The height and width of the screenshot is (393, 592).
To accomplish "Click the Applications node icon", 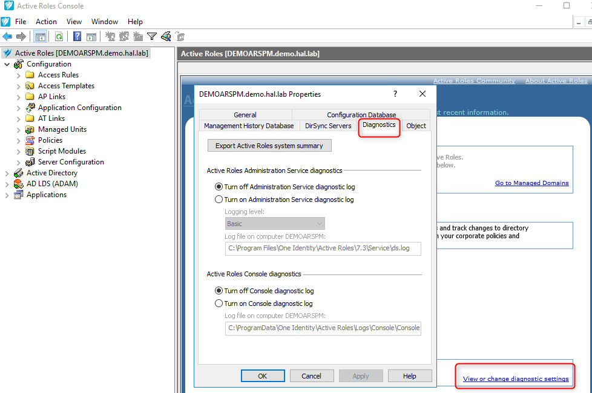I will 19,195.
